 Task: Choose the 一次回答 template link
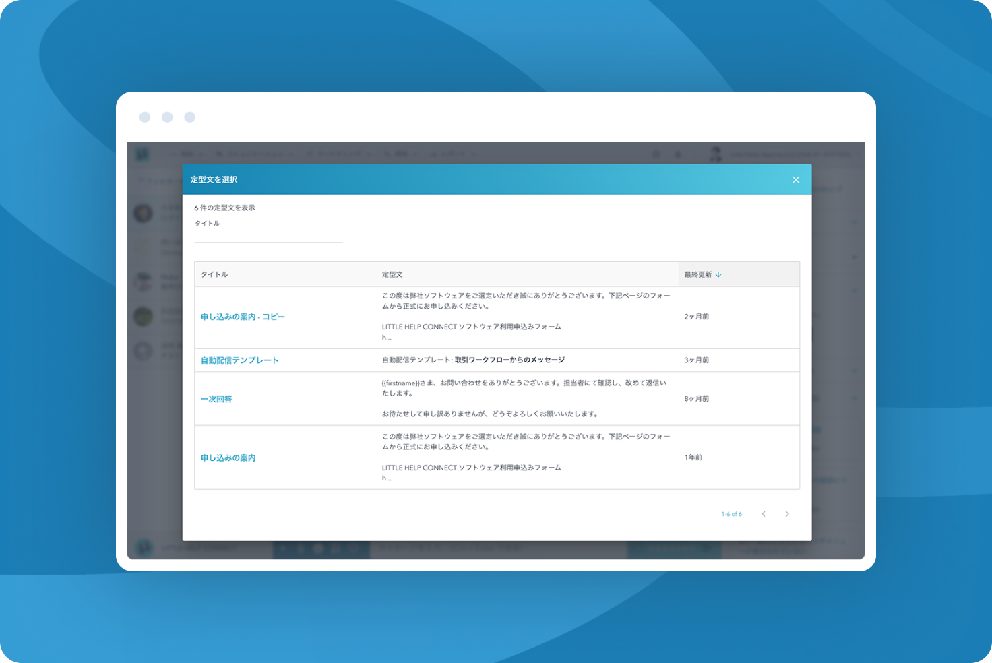(x=216, y=399)
